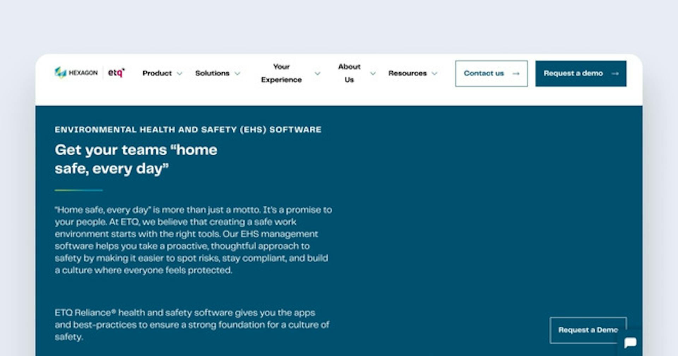
Task: Click the paragraph beginning 'ETQ Reliance® health and safety'
Action: (192, 325)
